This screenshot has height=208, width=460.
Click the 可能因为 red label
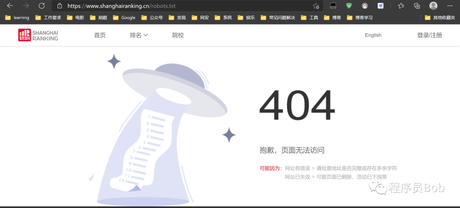271,168
